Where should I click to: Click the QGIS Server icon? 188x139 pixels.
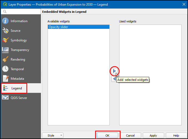[x=5, y=98]
